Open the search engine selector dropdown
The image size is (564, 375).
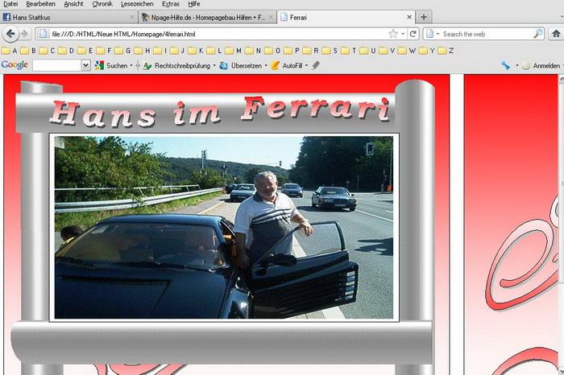[432, 34]
